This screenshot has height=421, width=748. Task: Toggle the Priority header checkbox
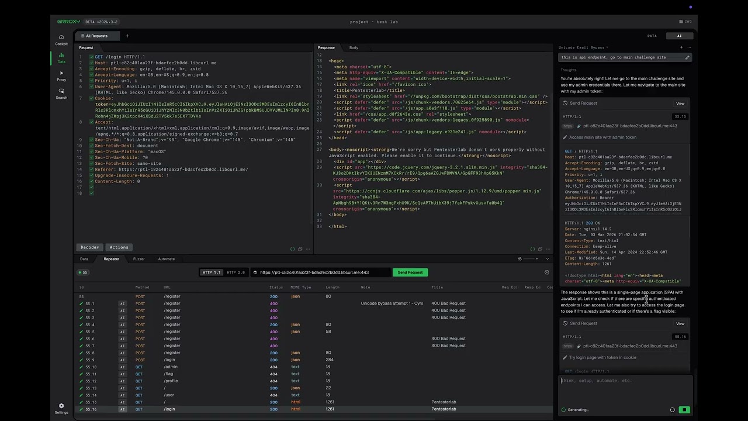pos(92,80)
